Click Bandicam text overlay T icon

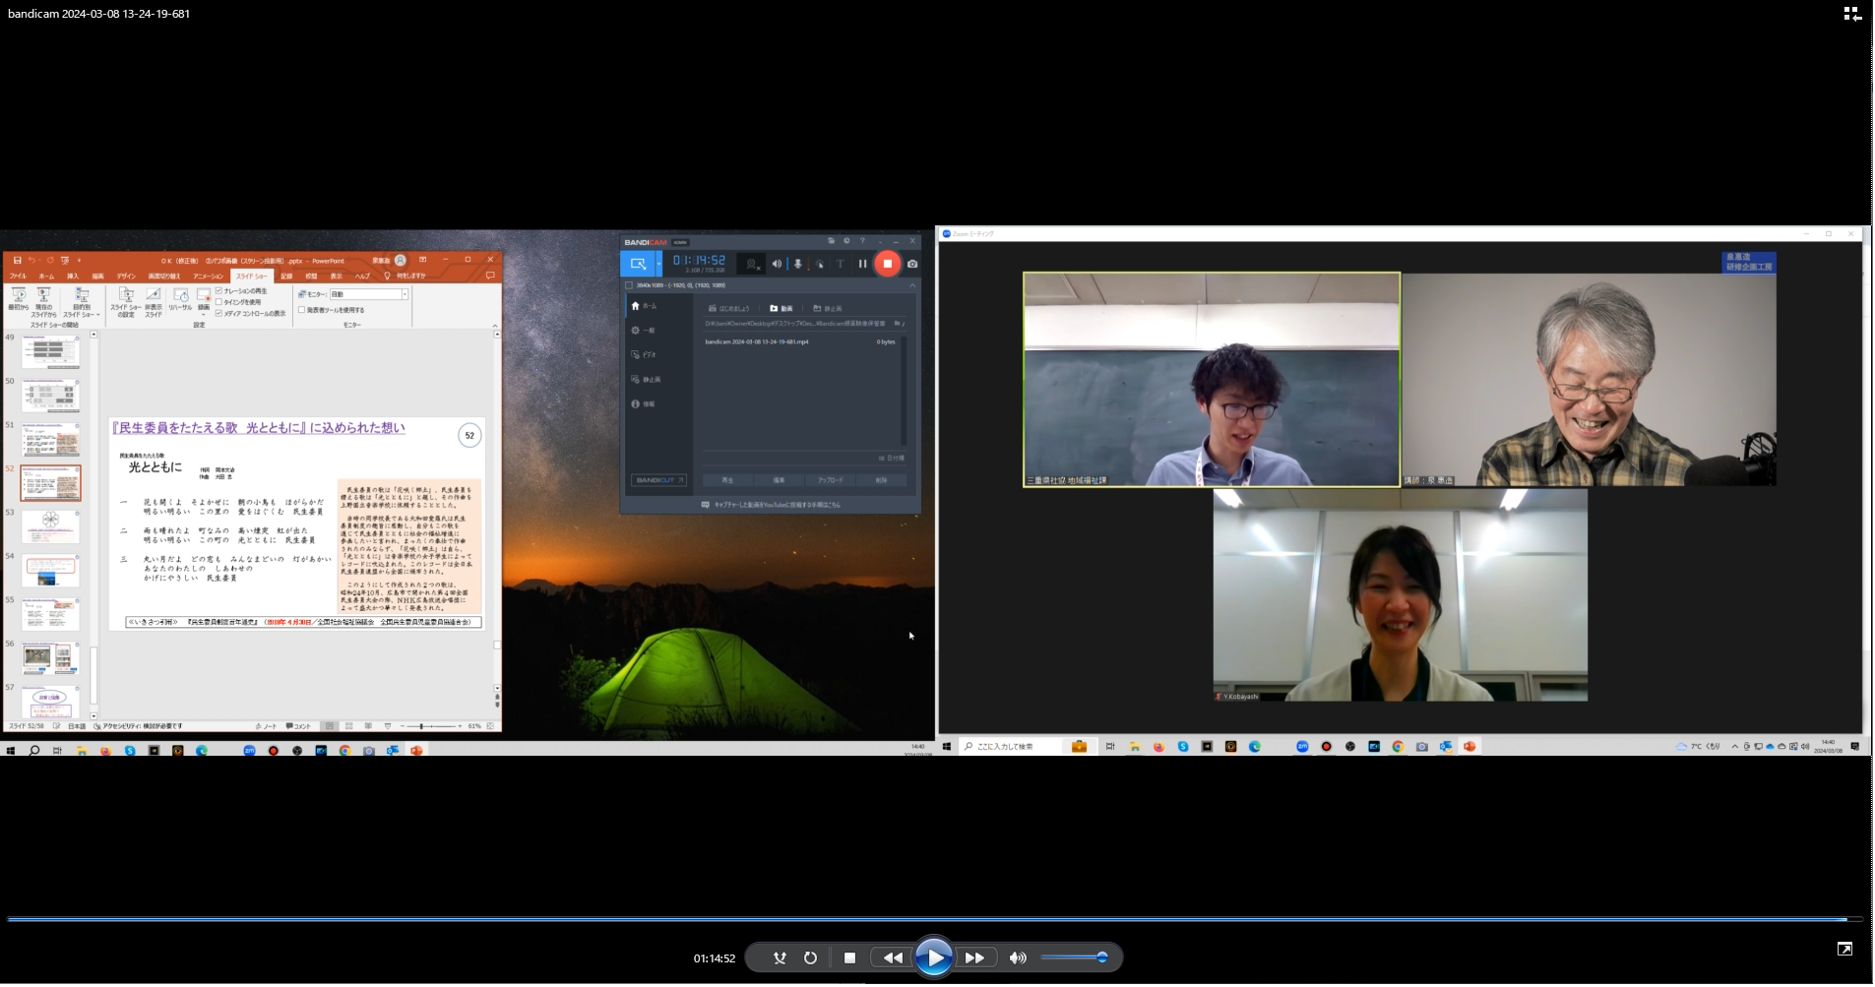[x=841, y=264]
